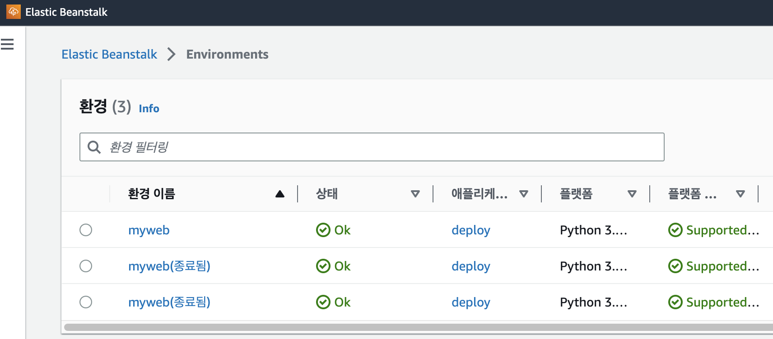Screen dimensions: 773x339
Task: Click the 환경 (3) heading
Action: pos(105,107)
